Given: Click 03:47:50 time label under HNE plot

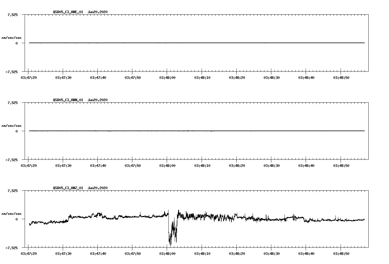Looking at the screenshot, I should [x=133, y=77].
